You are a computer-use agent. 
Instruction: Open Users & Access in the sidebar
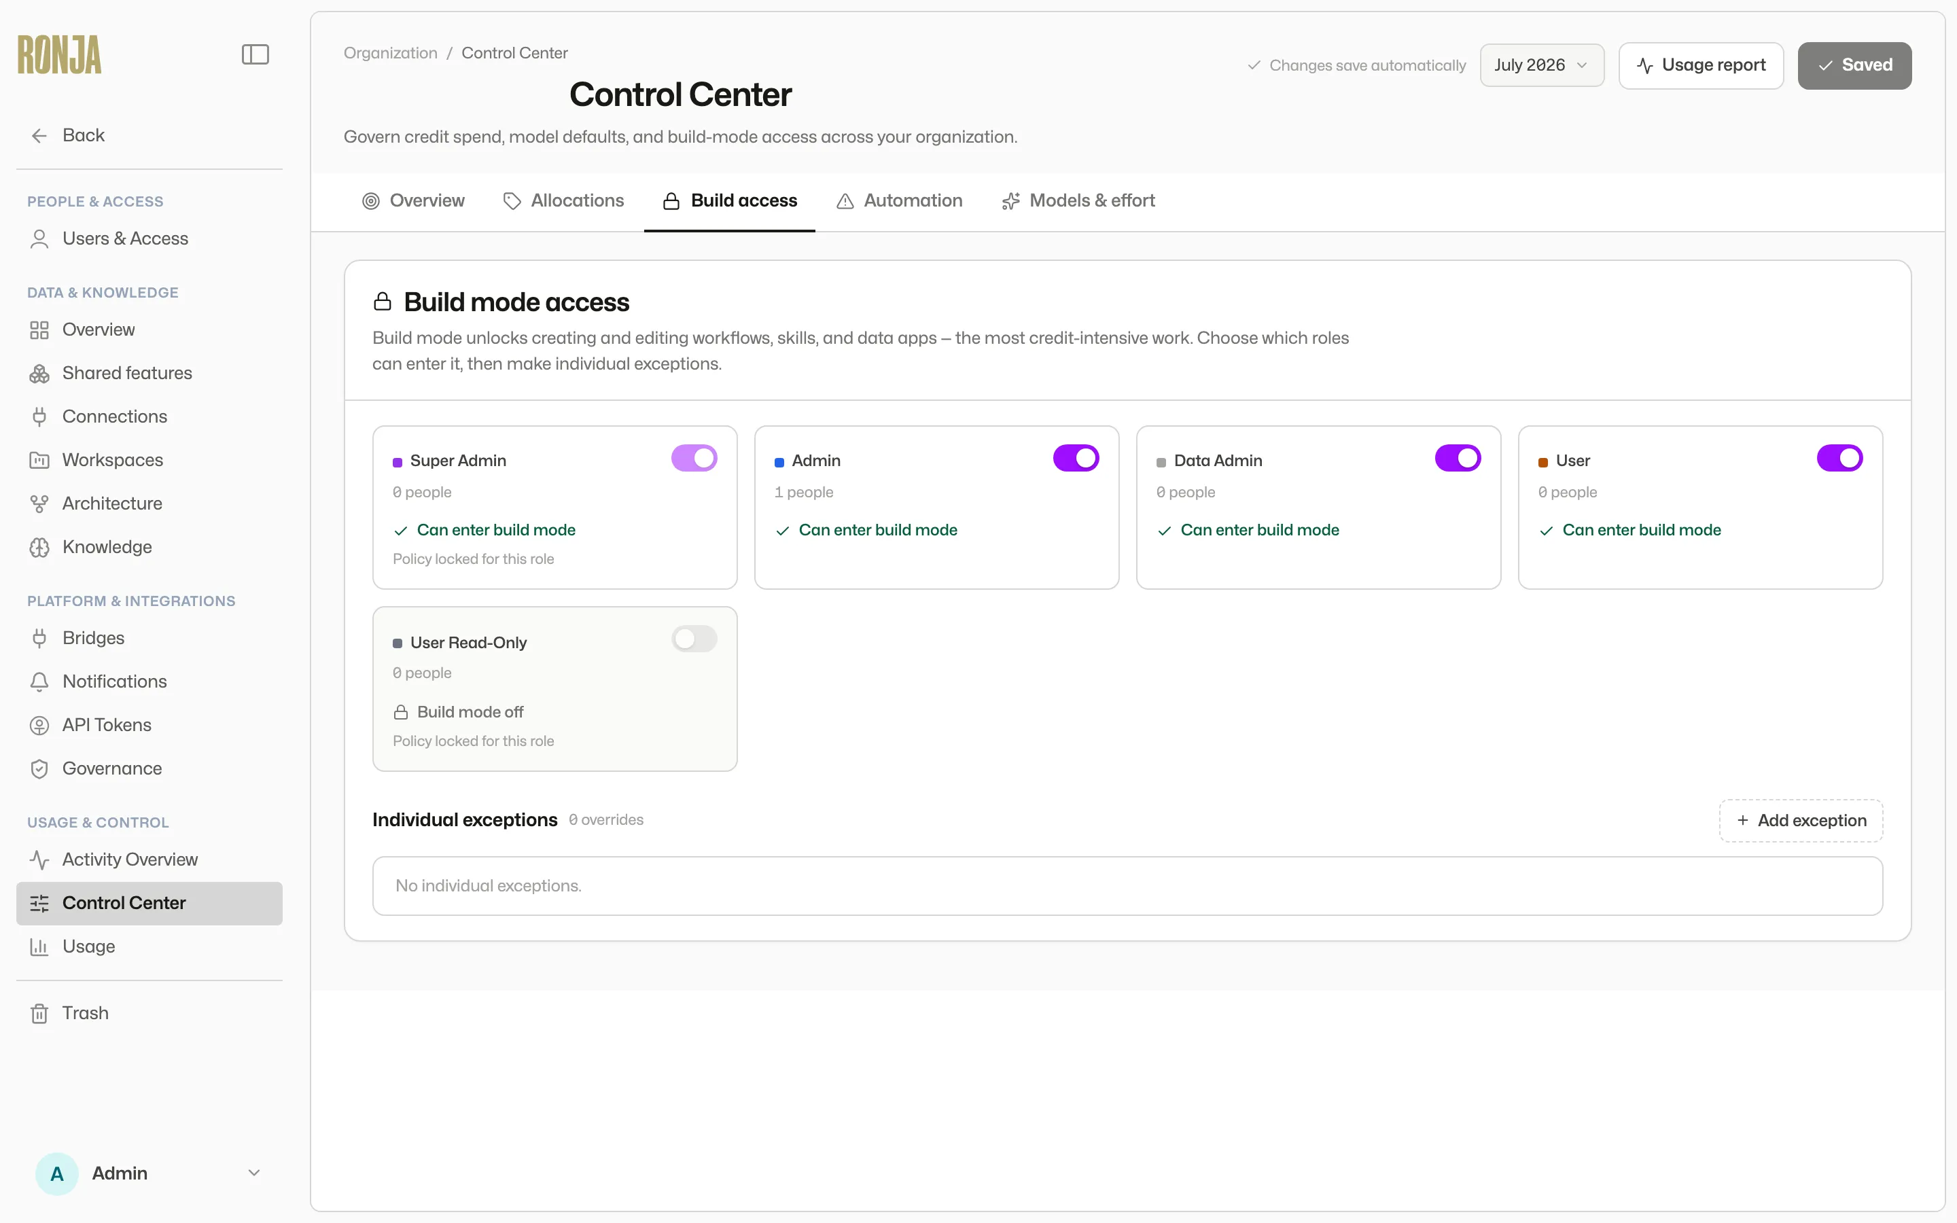pos(149,238)
